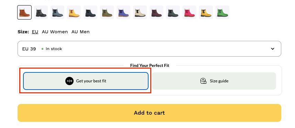
Task: Switch size system to AU Men
Action: click(80, 32)
